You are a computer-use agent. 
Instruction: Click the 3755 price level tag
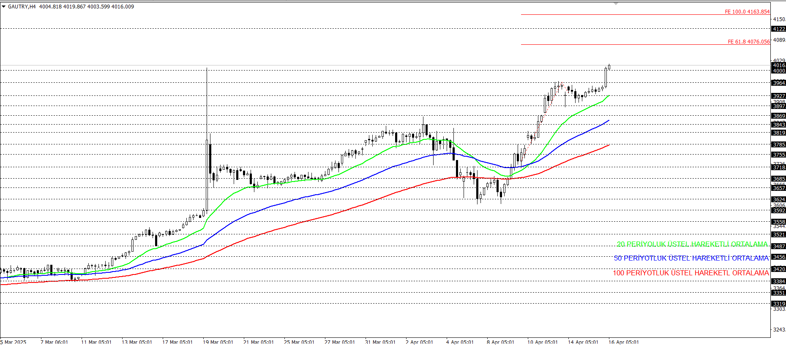[x=779, y=155]
